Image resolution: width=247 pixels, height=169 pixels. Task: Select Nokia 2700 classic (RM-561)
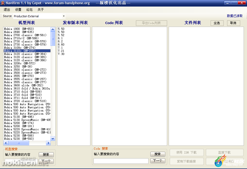27,35
